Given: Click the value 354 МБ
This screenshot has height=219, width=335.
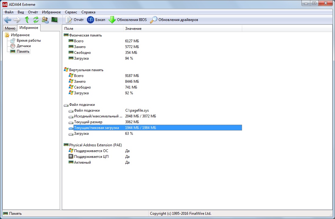Looking at the screenshot, I should click(131, 52).
